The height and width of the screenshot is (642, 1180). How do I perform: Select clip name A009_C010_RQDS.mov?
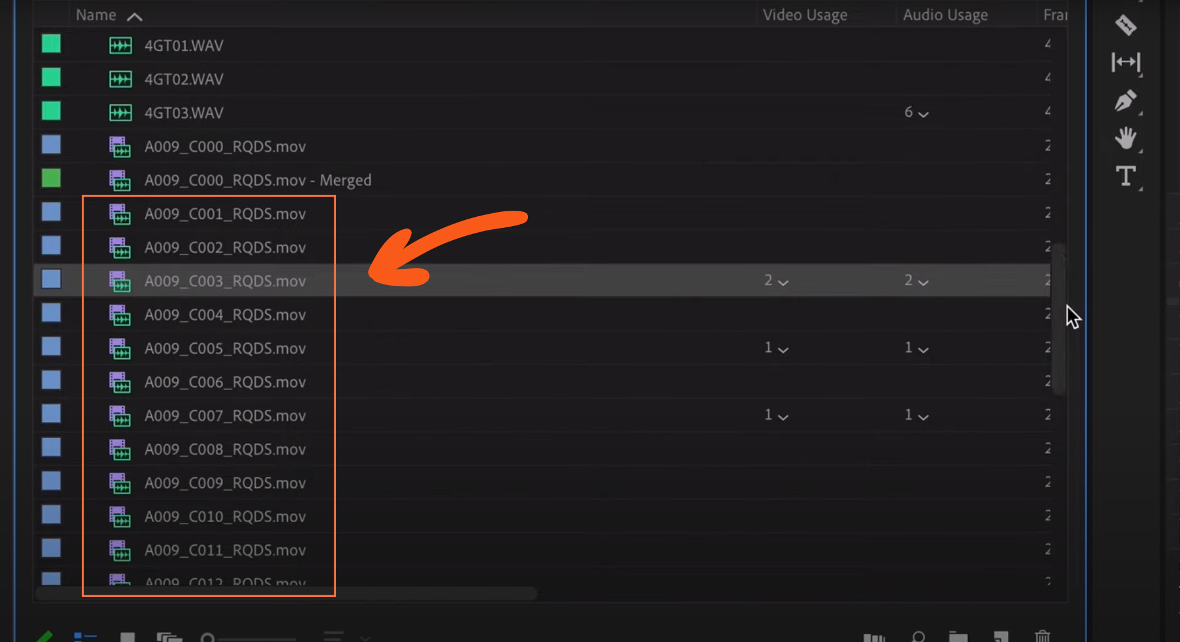(x=225, y=517)
